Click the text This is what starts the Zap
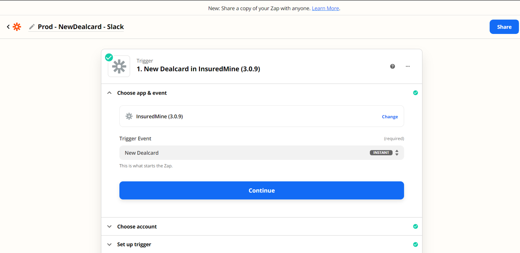The height and width of the screenshot is (253, 520). pos(146,166)
